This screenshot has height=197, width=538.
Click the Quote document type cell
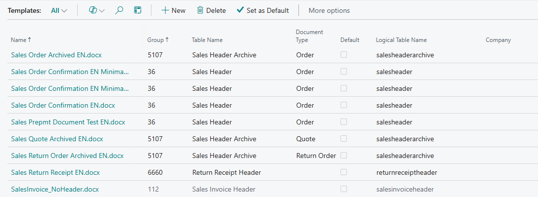[x=306, y=139]
